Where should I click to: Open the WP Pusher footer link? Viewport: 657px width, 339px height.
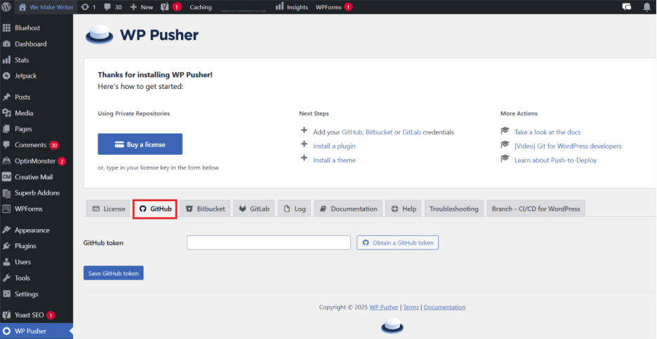(384, 307)
